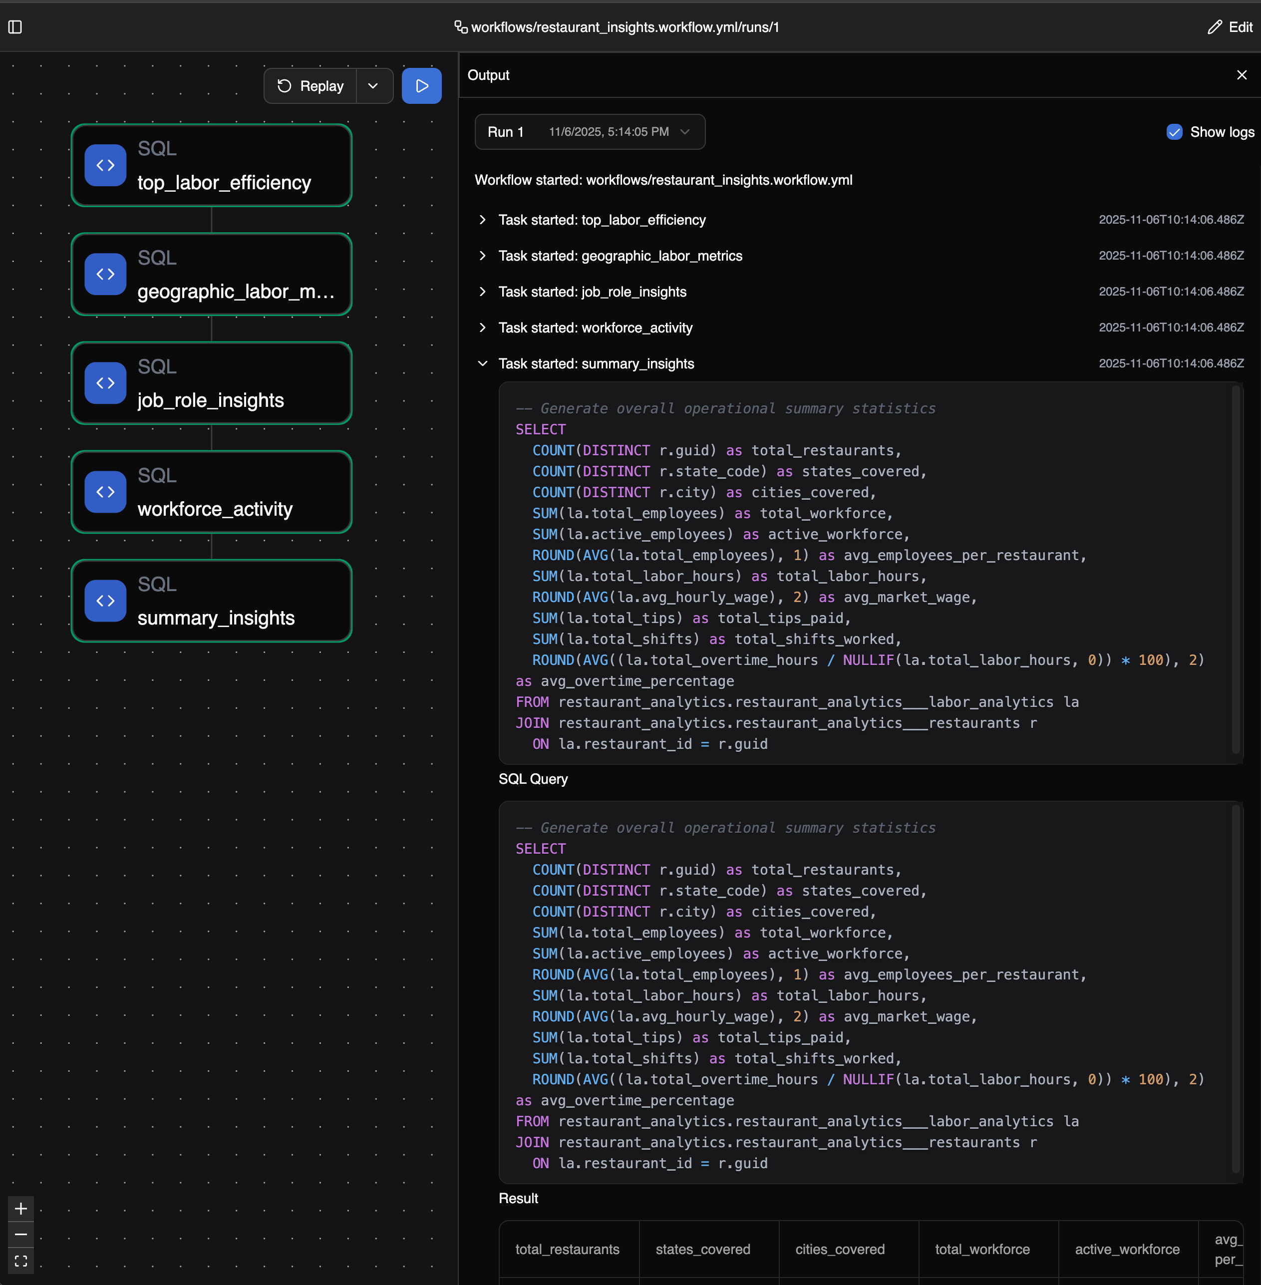Screen dimensions: 1261x1285
Task: Expand the workforce_activity task log entry
Action: pos(483,328)
